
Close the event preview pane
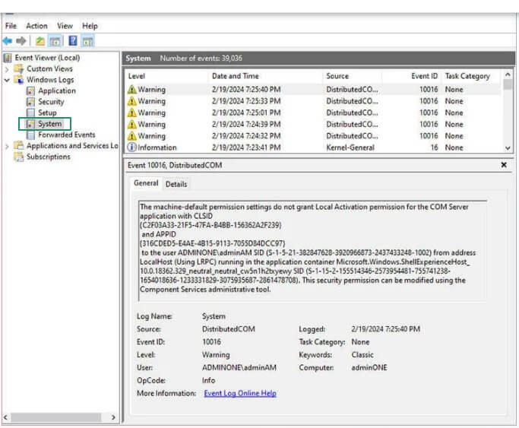coord(503,165)
